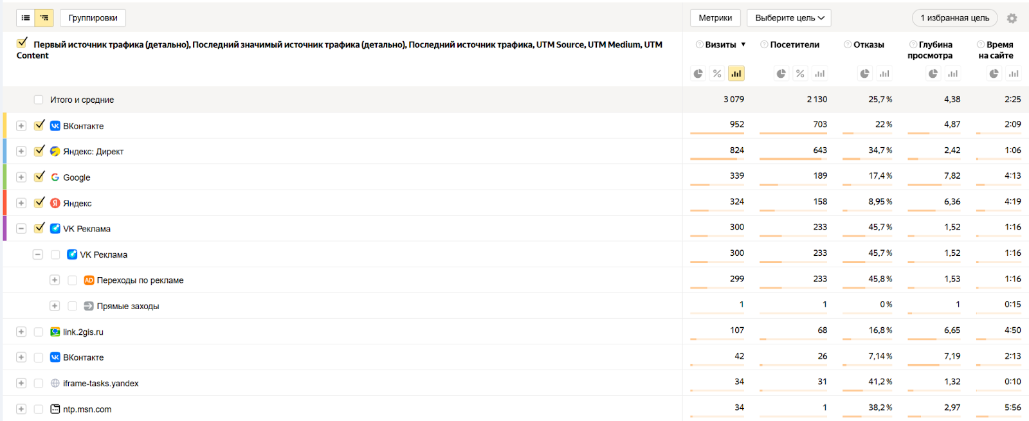The width and height of the screenshot is (1029, 421).
Task: Sort by Отказы column header
Action: 869,44
